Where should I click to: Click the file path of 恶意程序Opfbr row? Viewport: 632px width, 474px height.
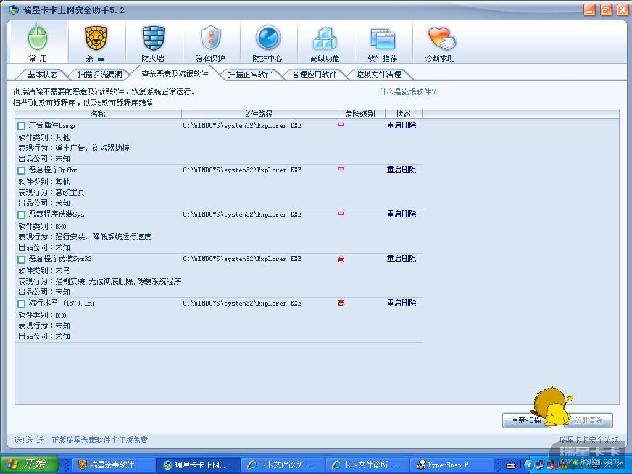pos(242,170)
